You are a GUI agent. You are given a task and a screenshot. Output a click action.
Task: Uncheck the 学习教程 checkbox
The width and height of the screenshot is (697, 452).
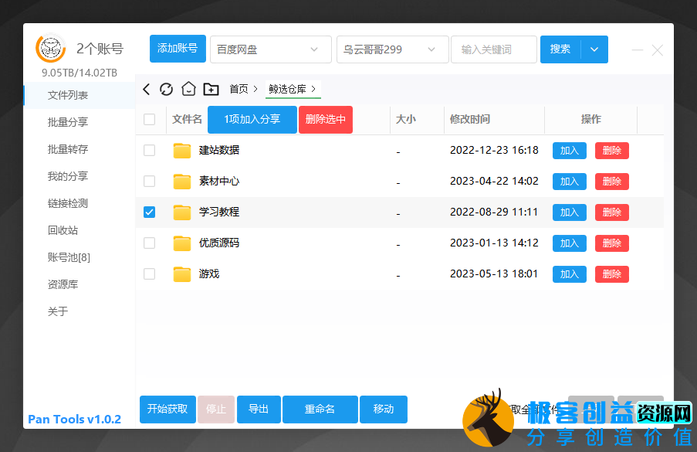click(x=150, y=212)
